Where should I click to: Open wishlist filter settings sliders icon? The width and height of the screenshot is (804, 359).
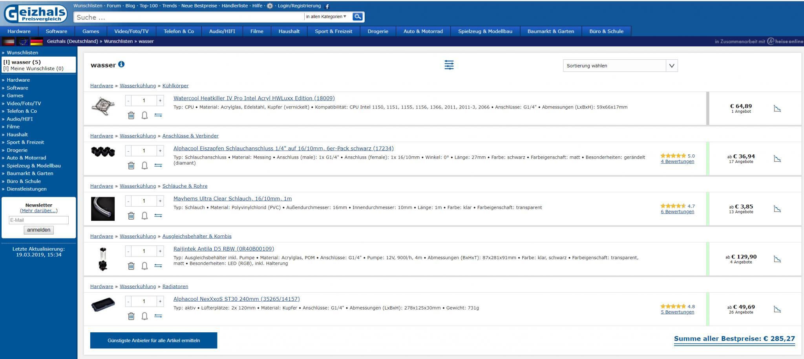449,65
